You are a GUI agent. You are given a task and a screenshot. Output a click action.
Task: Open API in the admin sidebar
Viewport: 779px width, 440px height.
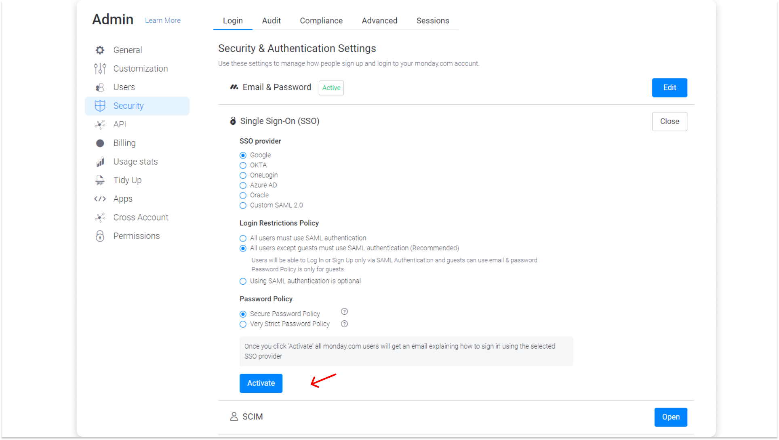pyautogui.click(x=137, y=125)
